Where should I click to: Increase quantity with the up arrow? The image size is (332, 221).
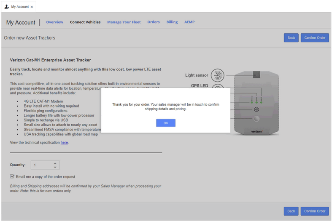click(55, 163)
